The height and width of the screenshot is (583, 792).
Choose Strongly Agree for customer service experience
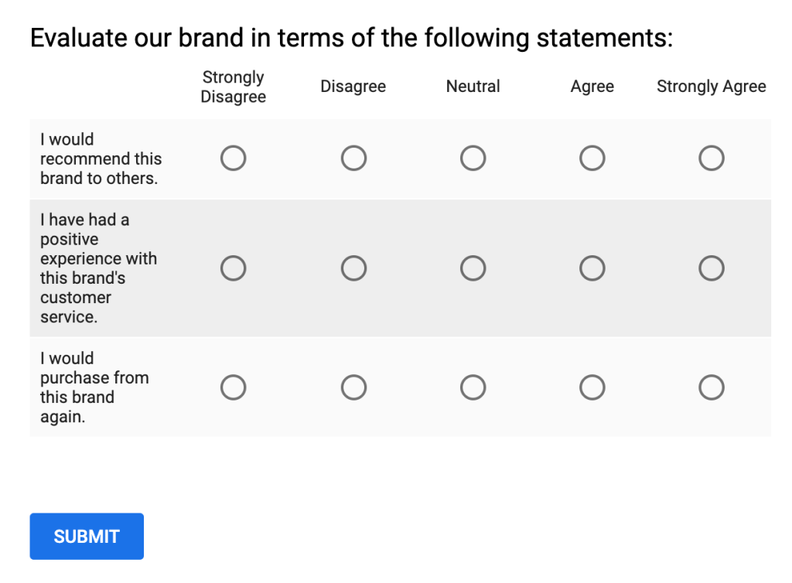712,268
